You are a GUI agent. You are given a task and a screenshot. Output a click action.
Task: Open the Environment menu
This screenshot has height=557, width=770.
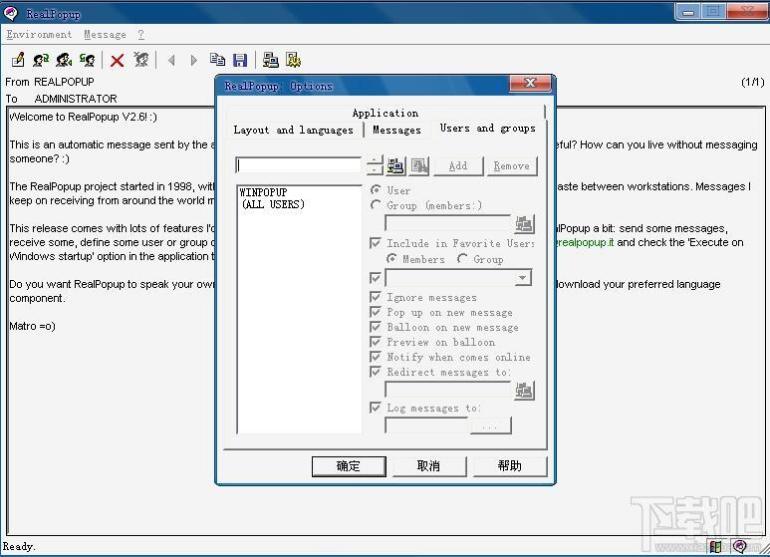pyautogui.click(x=39, y=35)
